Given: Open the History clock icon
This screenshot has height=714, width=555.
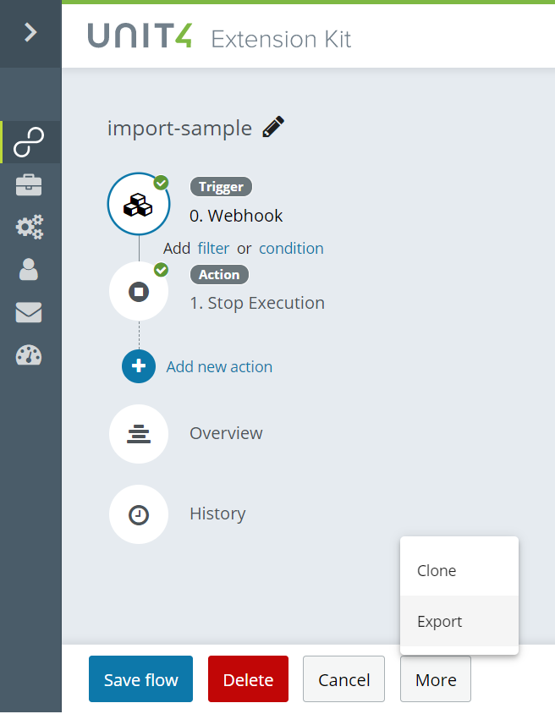Looking at the screenshot, I should click(x=139, y=514).
